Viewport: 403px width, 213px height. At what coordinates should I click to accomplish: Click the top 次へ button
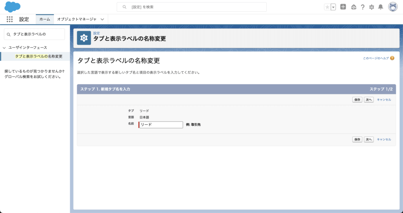click(x=369, y=100)
